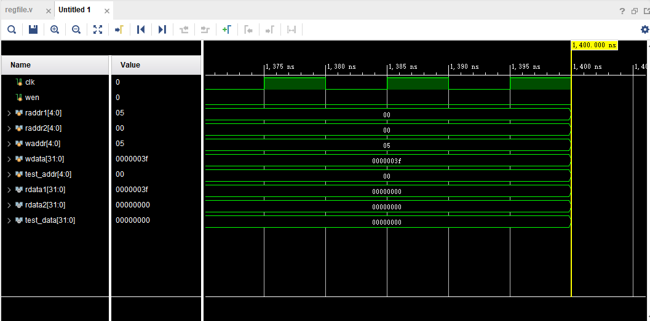Click the yellow 1,400.000 ns cursor marker
This screenshot has width=650, height=321.
594,45
